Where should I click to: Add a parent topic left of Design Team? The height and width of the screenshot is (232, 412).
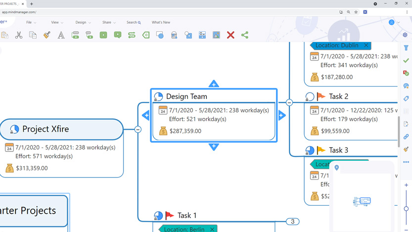point(146,115)
